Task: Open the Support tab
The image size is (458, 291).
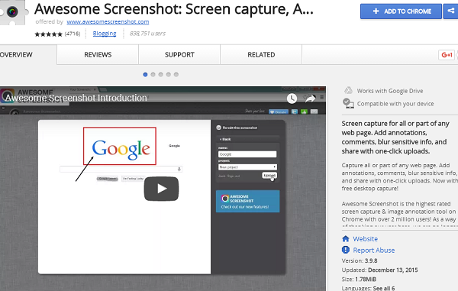Action: 179,55
